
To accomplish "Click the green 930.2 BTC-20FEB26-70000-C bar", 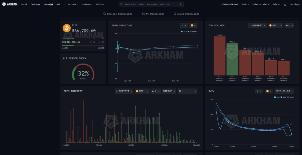I will coord(232,59).
